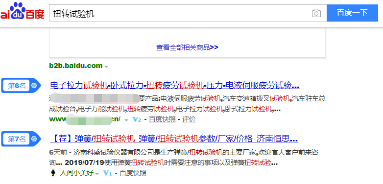Click the camera image search icon

[316, 13]
